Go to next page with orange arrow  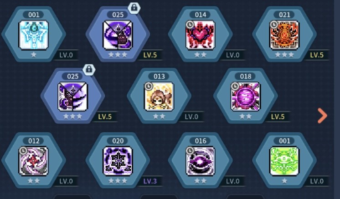[322, 116]
